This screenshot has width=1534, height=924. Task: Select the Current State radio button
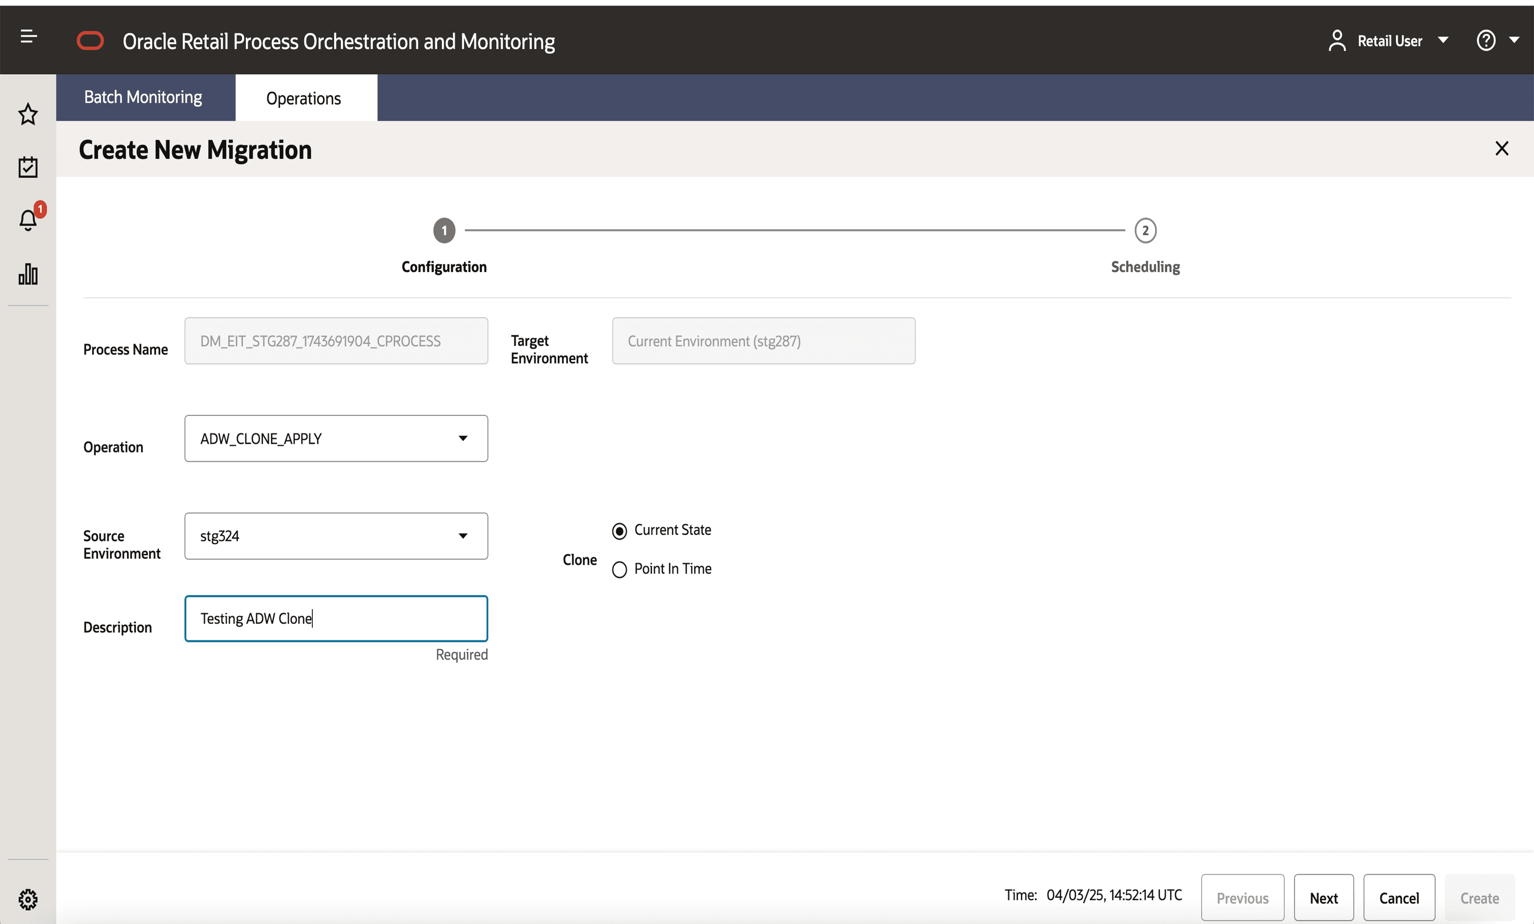click(x=619, y=531)
